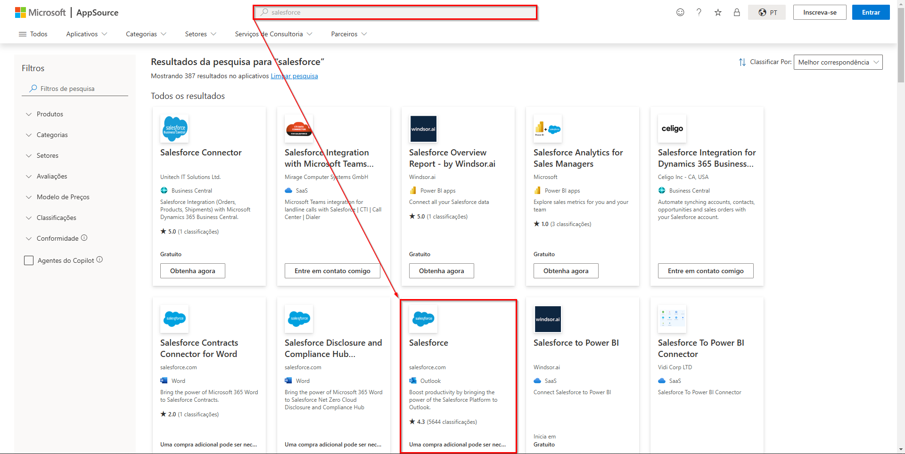Image resolution: width=905 pixels, height=454 pixels.
Task: Click the Salesforce Outlook add-in logo
Action: (423, 319)
